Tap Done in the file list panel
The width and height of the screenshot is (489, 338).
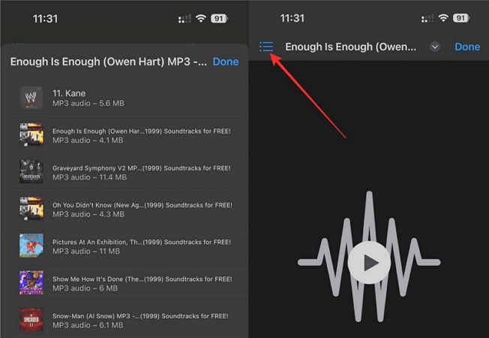click(226, 62)
